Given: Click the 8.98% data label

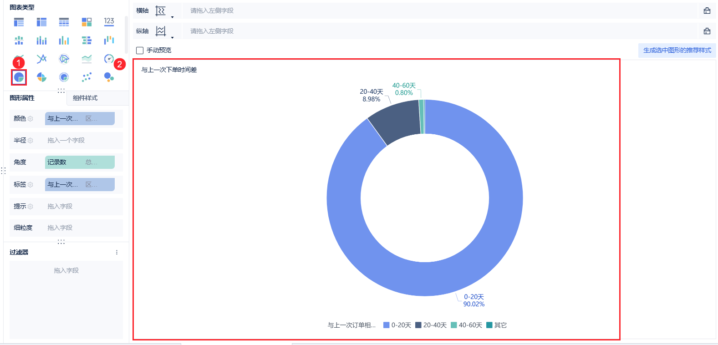Looking at the screenshot, I should [x=371, y=99].
